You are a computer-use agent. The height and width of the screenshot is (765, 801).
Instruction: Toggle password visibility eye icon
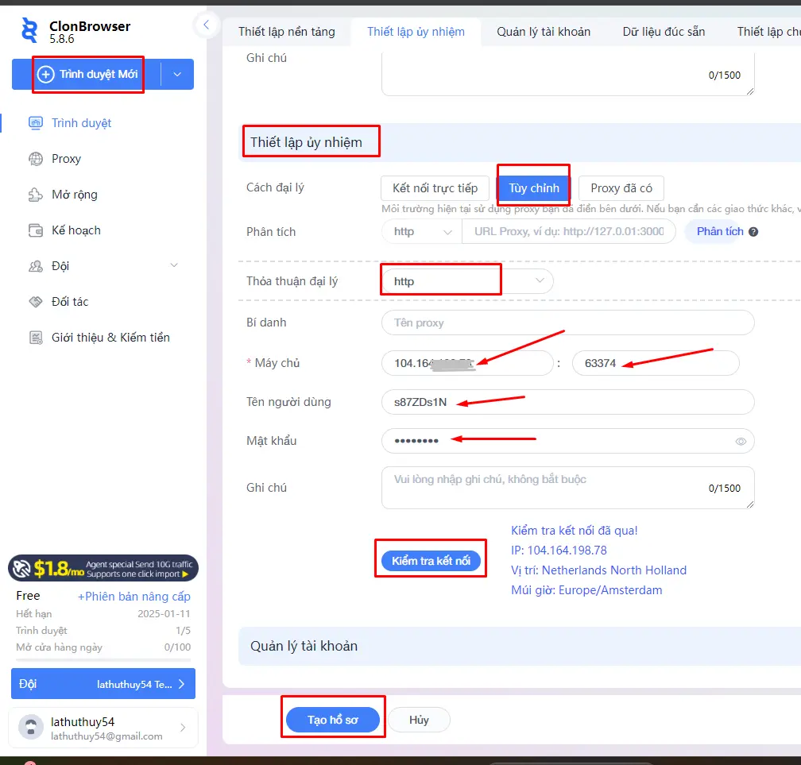(x=741, y=441)
